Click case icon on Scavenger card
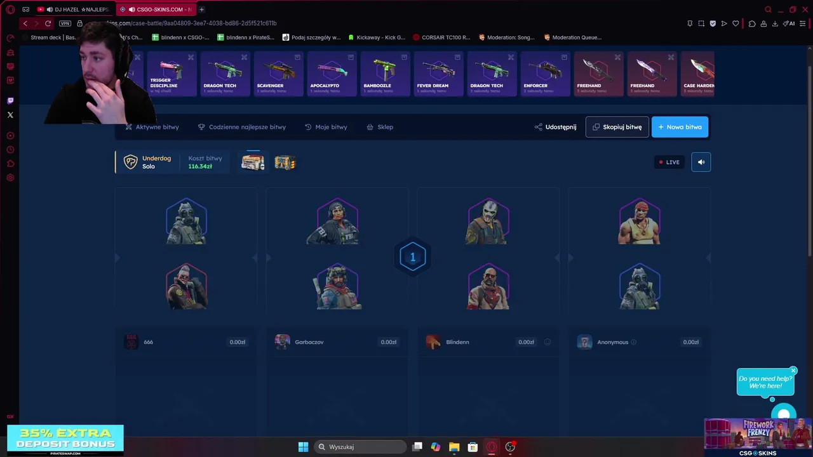 [297, 57]
